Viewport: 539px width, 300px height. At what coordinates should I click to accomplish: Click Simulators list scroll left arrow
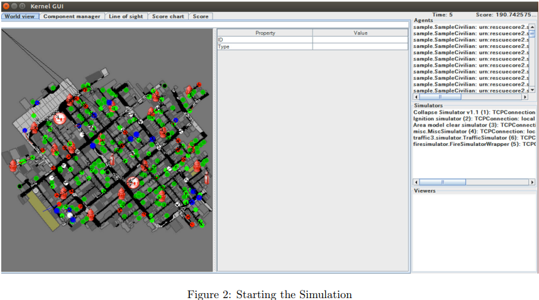[416, 182]
